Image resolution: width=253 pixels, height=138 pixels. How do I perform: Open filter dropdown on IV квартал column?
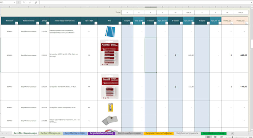pyautogui.click(x=208, y=23)
